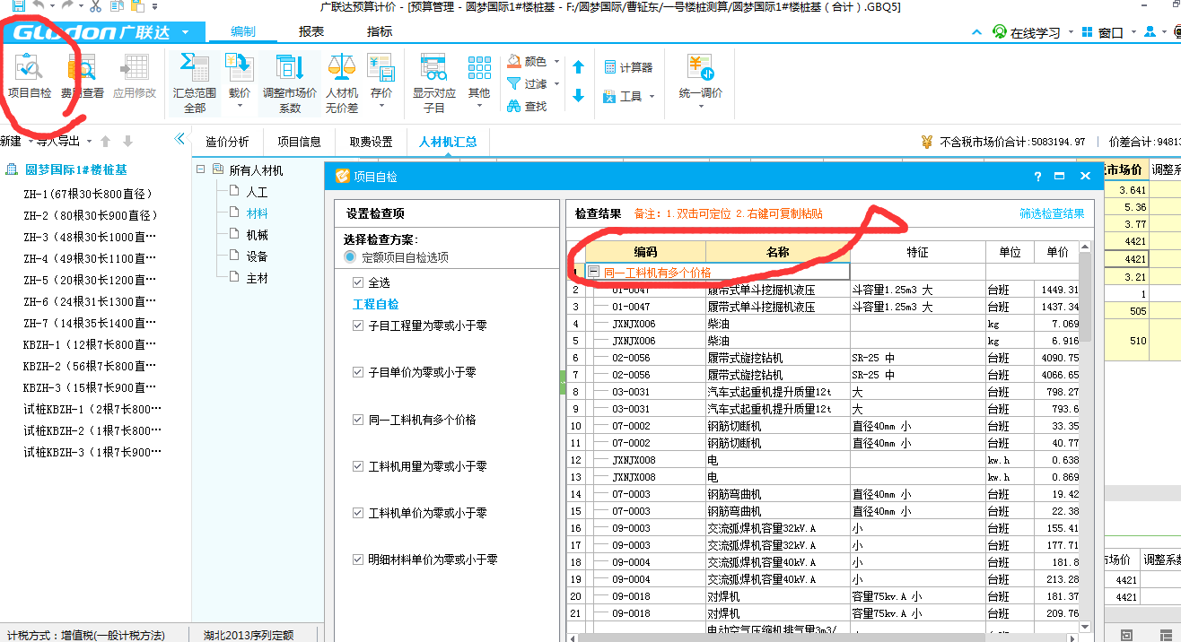Click the 筛选检查结果 link
The width and height of the screenshot is (1181, 642).
click(1052, 213)
